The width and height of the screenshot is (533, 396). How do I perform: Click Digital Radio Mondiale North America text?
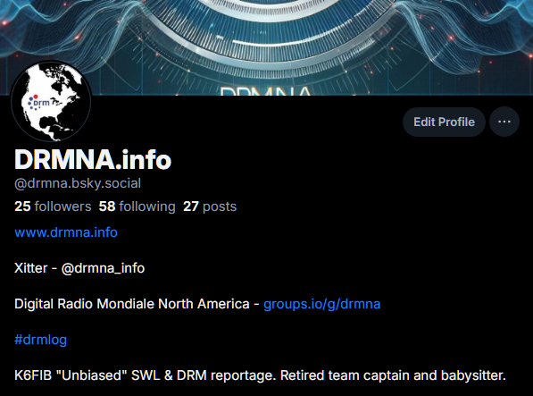132,304
